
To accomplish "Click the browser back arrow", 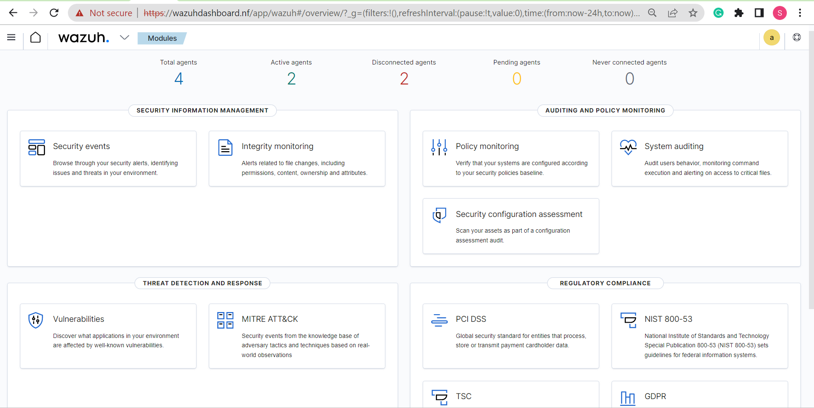I will (x=13, y=13).
